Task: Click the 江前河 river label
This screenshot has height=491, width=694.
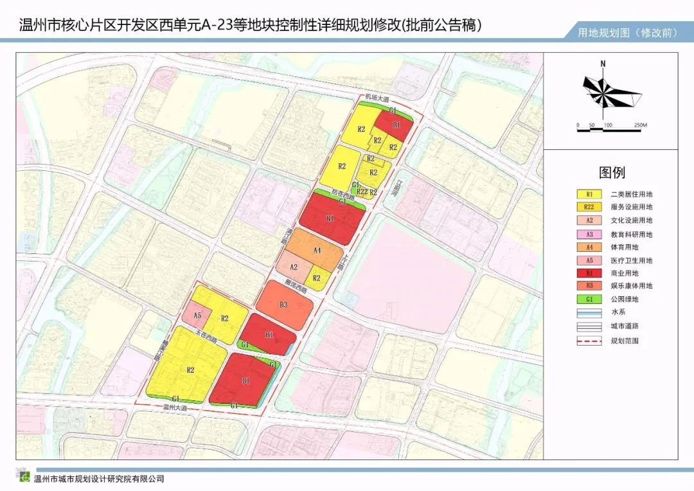Action: click(x=397, y=188)
